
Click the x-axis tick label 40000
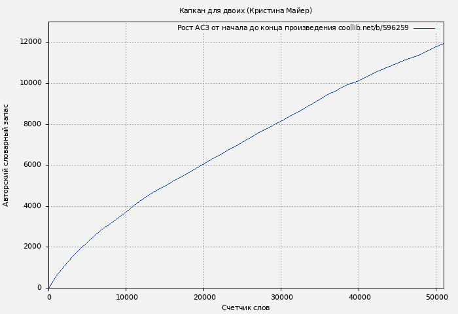tap(359, 296)
